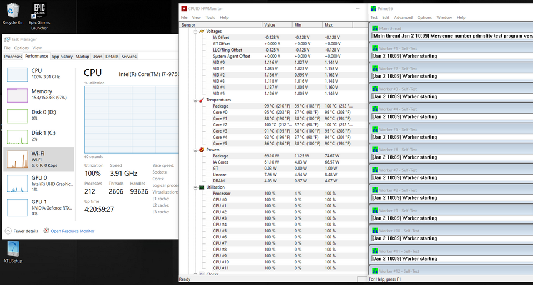Image resolution: width=533 pixels, height=285 pixels.
Task: Click the Open Resource Monitor link
Action: (72, 231)
